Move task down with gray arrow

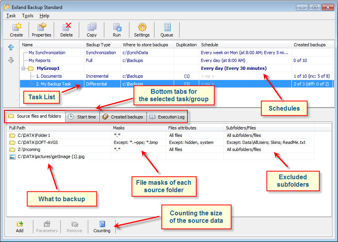pyautogui.click(x=11, y=60)
